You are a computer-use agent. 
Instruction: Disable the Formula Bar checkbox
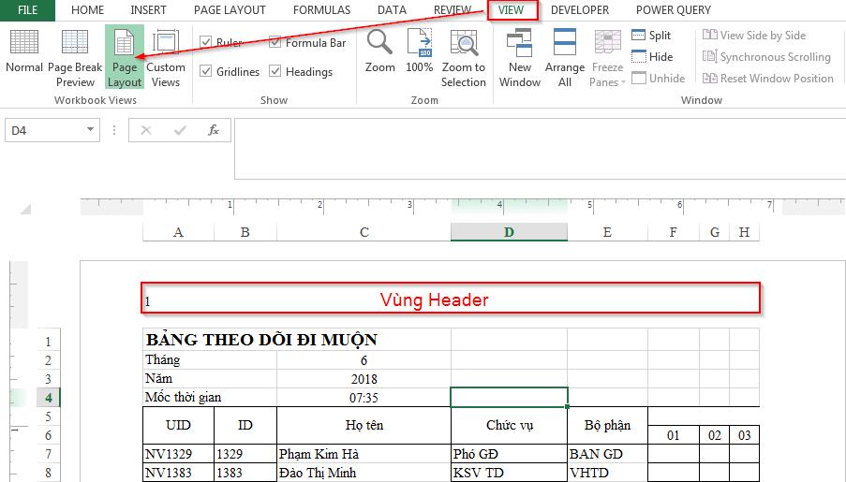pos(275,43)
